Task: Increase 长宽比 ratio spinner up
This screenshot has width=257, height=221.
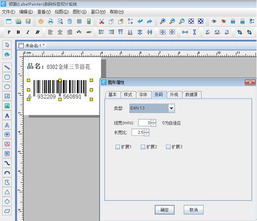Action: [147, 131]
